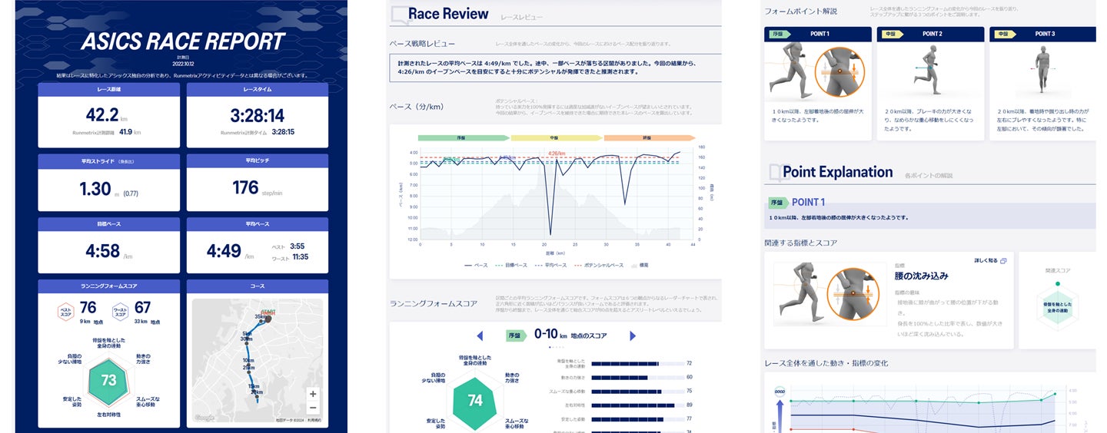
Task: Click the 関連する指標とスコア heading
Action: [x=801, y=243]
